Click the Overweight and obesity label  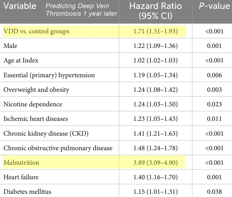[36, 90]
